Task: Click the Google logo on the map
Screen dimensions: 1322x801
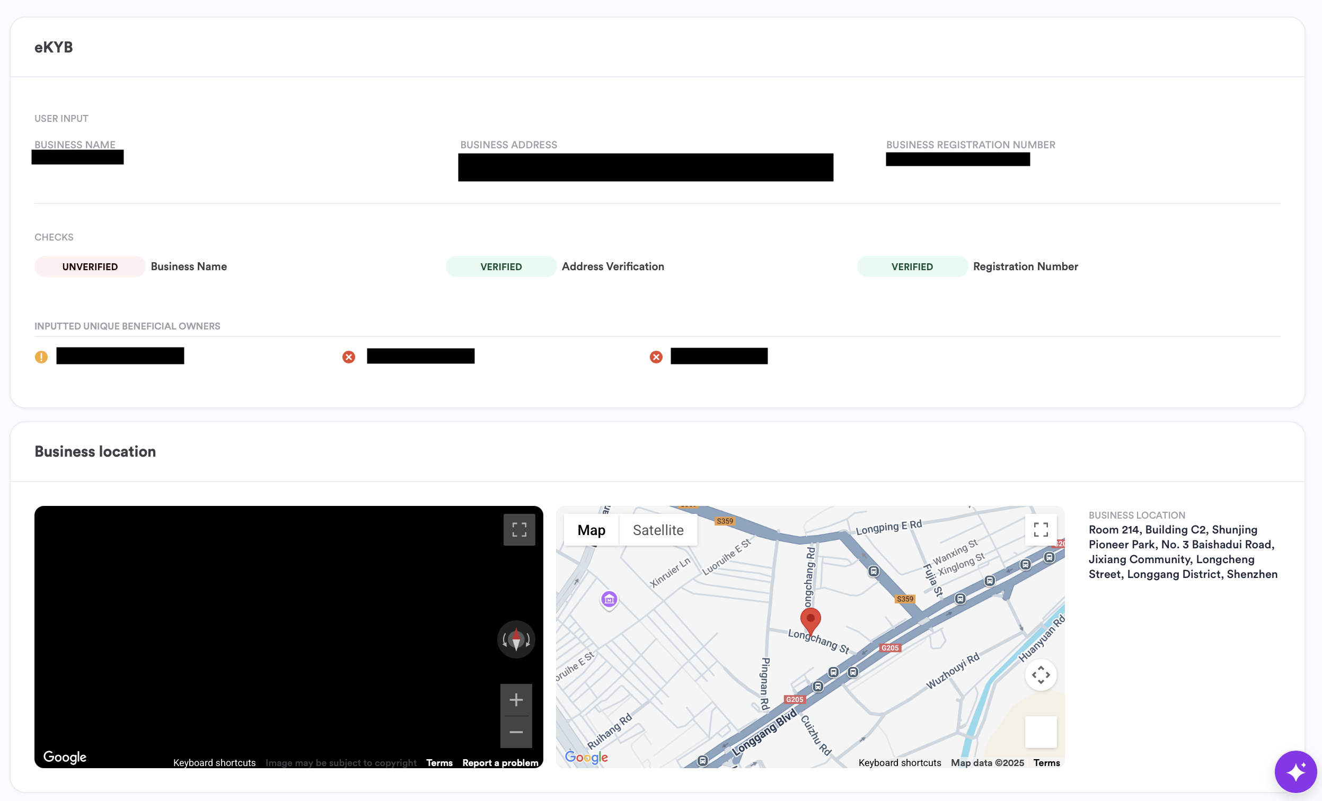Action: (586, 757)
